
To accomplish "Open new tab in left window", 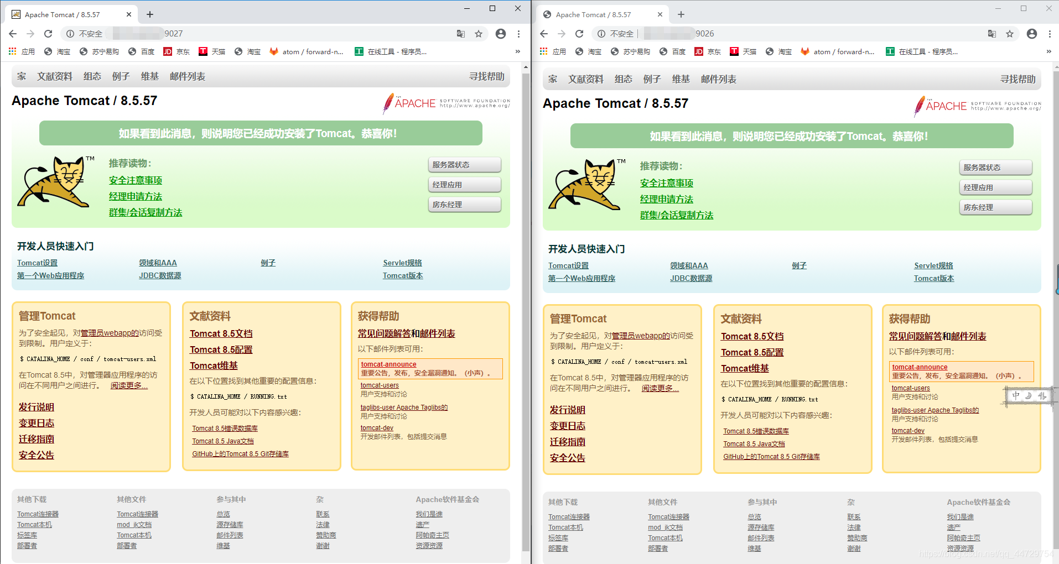I will (150, 14).
